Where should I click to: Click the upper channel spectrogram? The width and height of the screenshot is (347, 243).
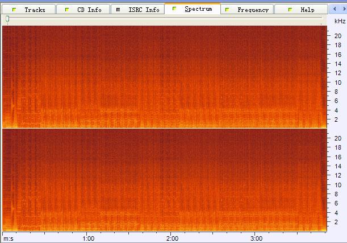tap(165, 77)
